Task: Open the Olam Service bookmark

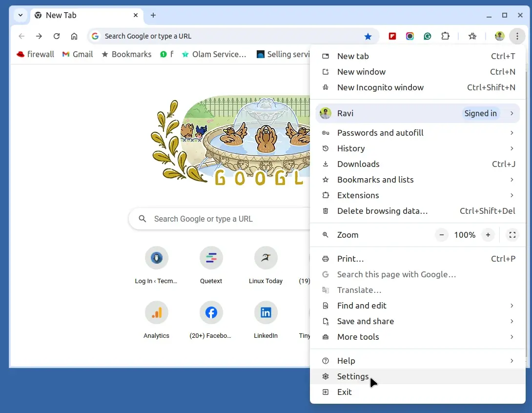Action: tap(214, 54)
